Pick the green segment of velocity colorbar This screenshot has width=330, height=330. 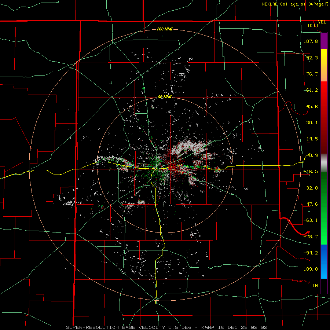pyautogui.click(x=324, y=208)
